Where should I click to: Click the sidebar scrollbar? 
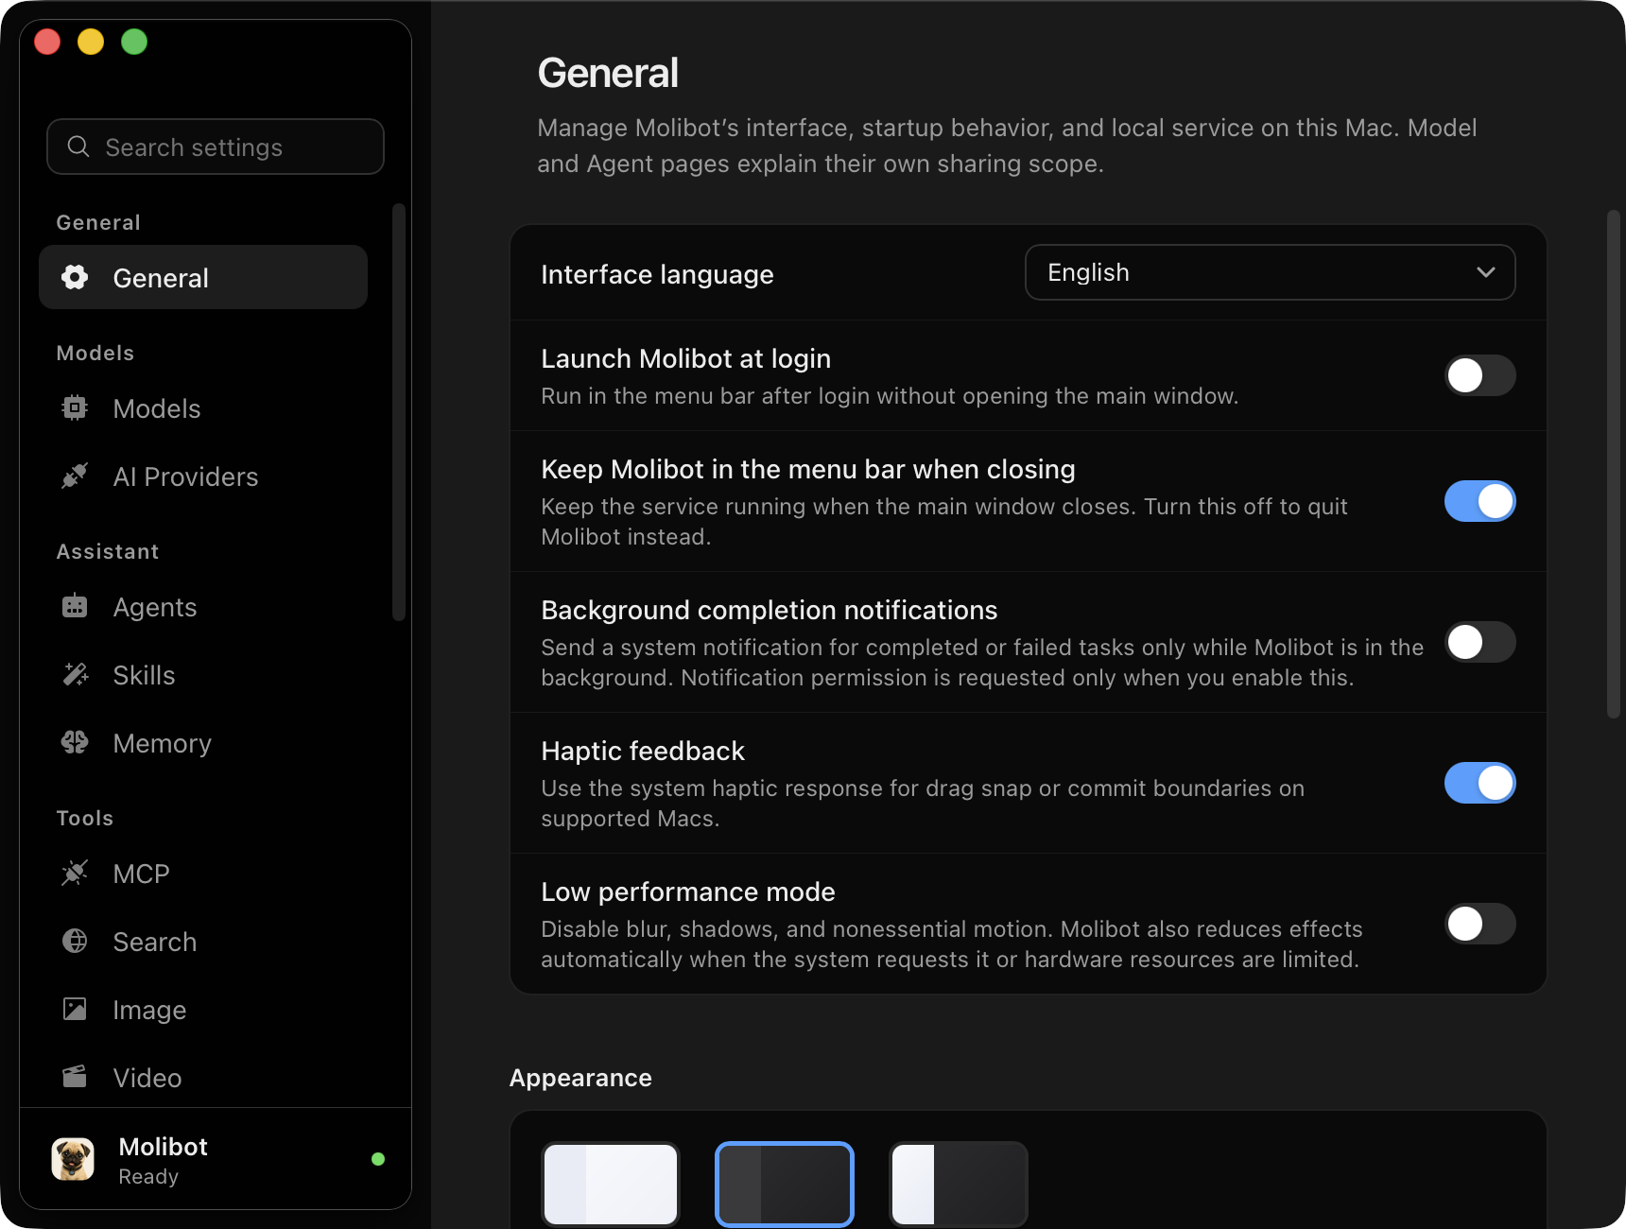(399, 412)
